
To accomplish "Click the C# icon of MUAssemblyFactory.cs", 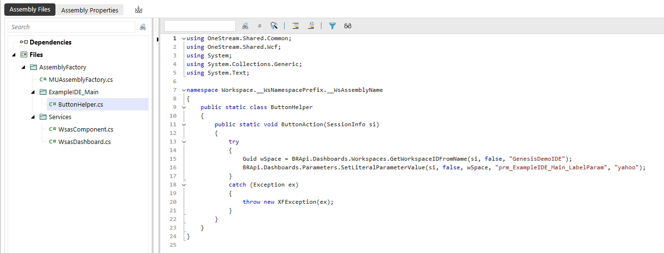I will point(43,80).
